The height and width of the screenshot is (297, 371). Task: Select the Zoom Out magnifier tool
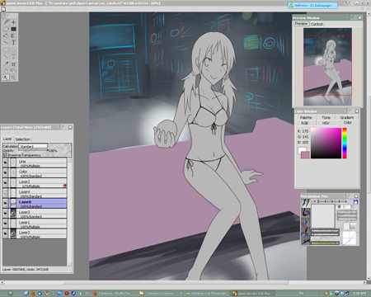(x=13, y=78)
